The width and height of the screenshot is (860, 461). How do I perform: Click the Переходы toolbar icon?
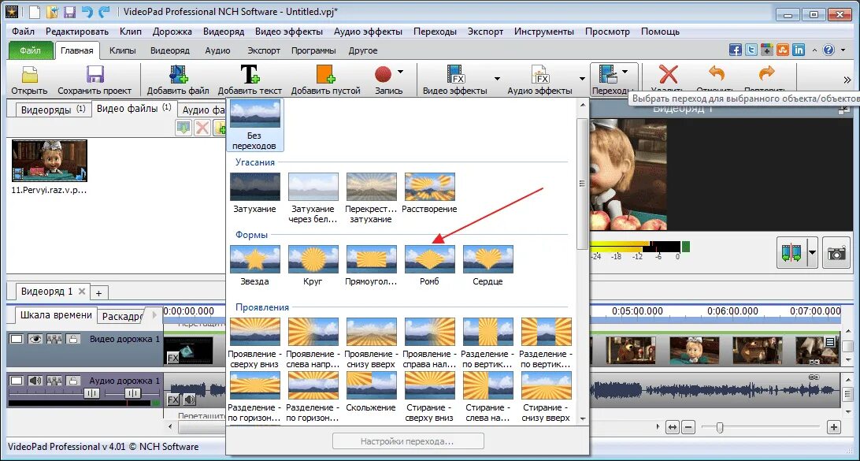(x=608, y=75)
